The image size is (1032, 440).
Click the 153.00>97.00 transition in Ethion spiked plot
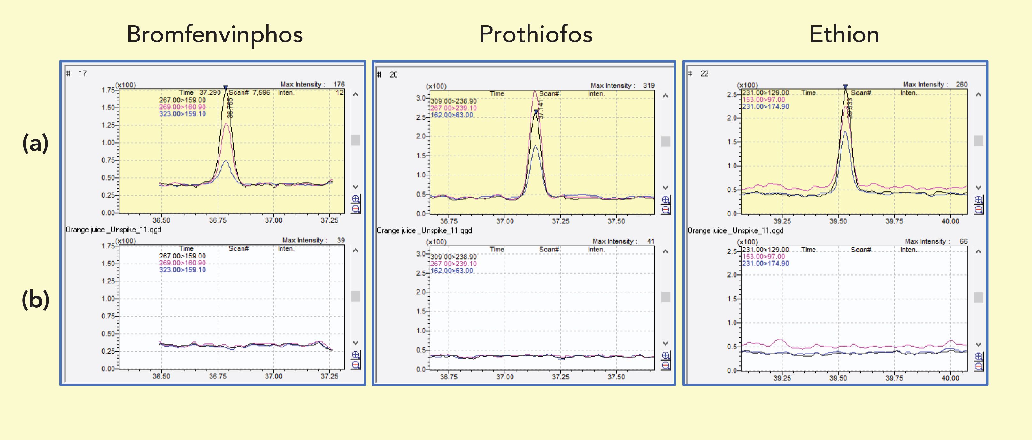click(764, 100)
